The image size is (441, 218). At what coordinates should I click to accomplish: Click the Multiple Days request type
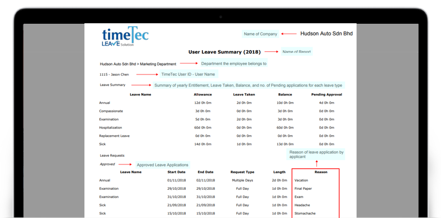pos(243,180)
